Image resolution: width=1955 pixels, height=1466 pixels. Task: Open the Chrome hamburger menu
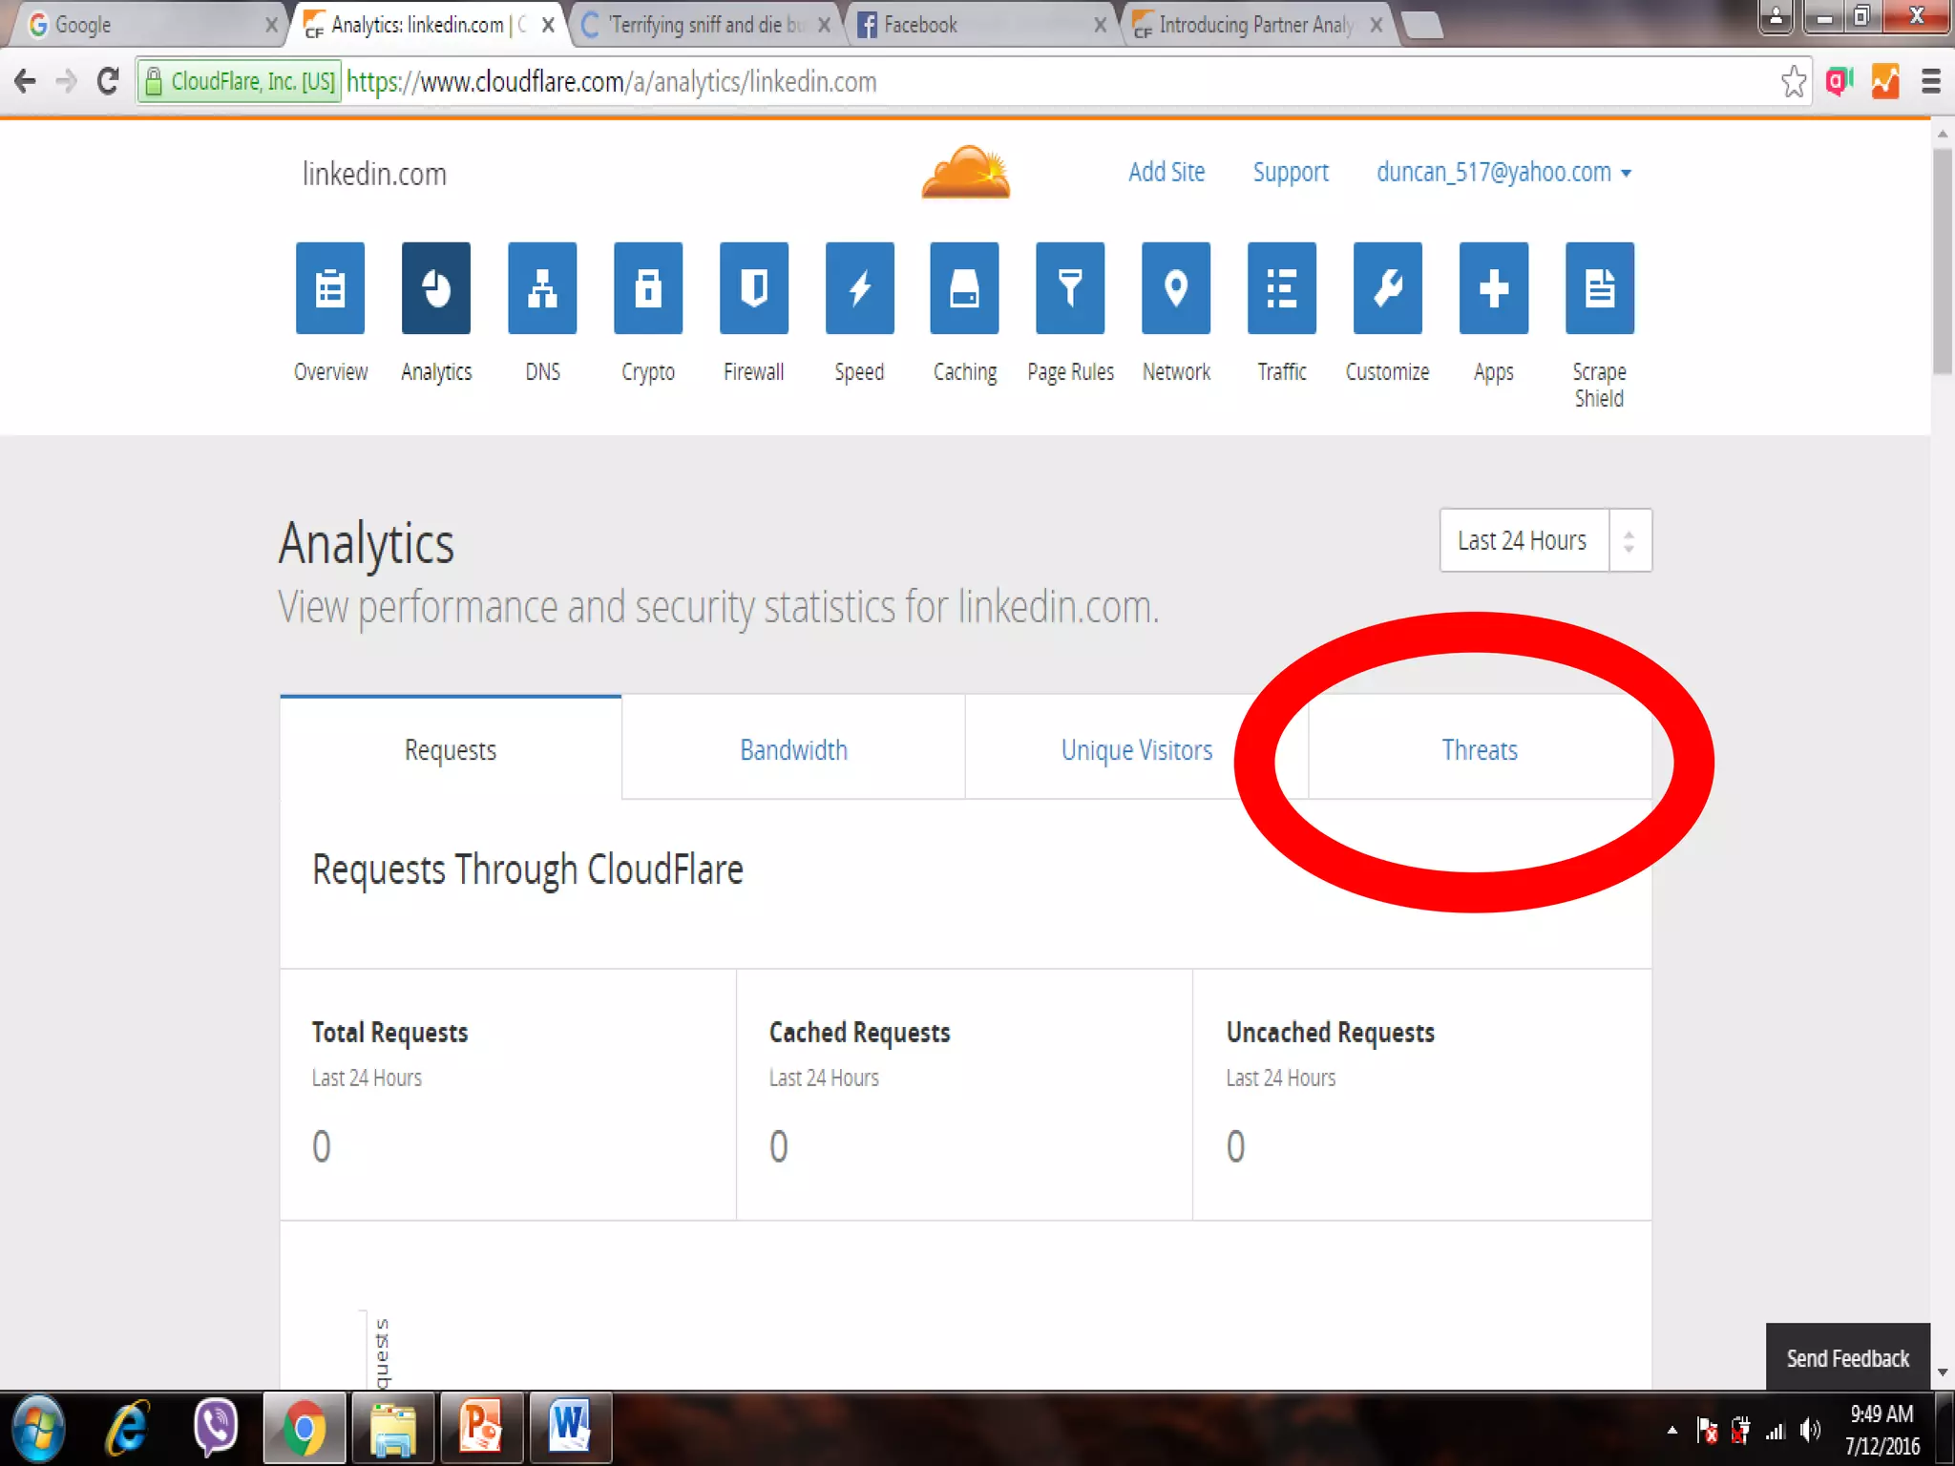pos(1930,82)
